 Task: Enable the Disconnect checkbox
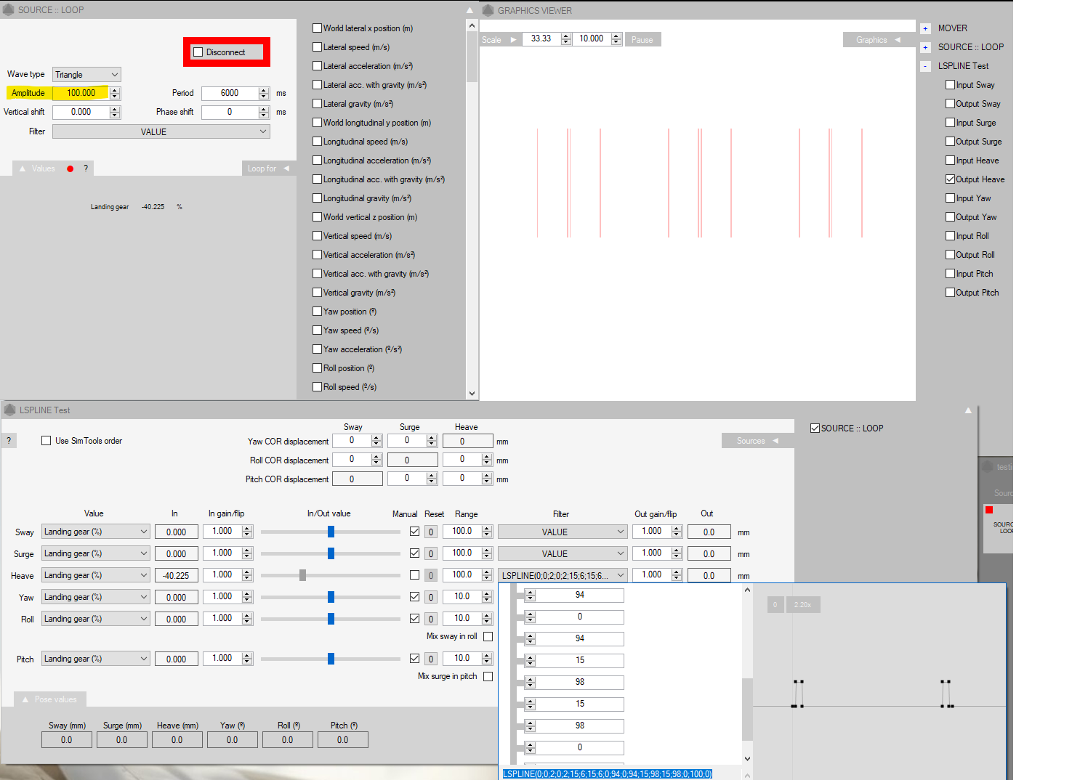click(198, 52)
